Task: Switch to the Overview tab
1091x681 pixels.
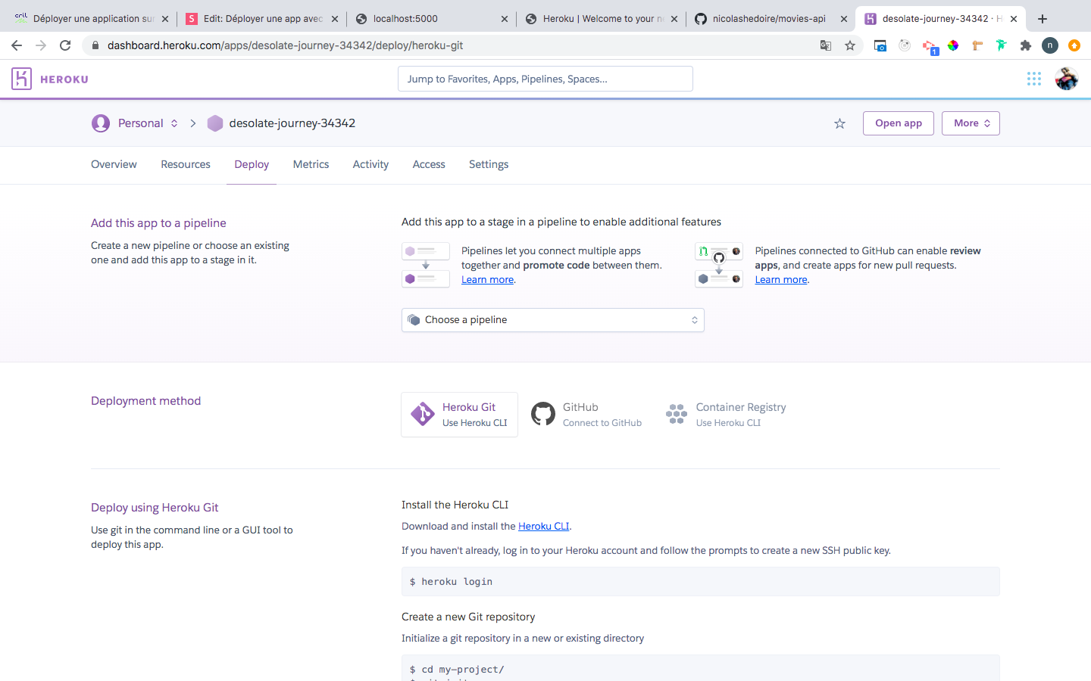Action: [x=114, y=164]
